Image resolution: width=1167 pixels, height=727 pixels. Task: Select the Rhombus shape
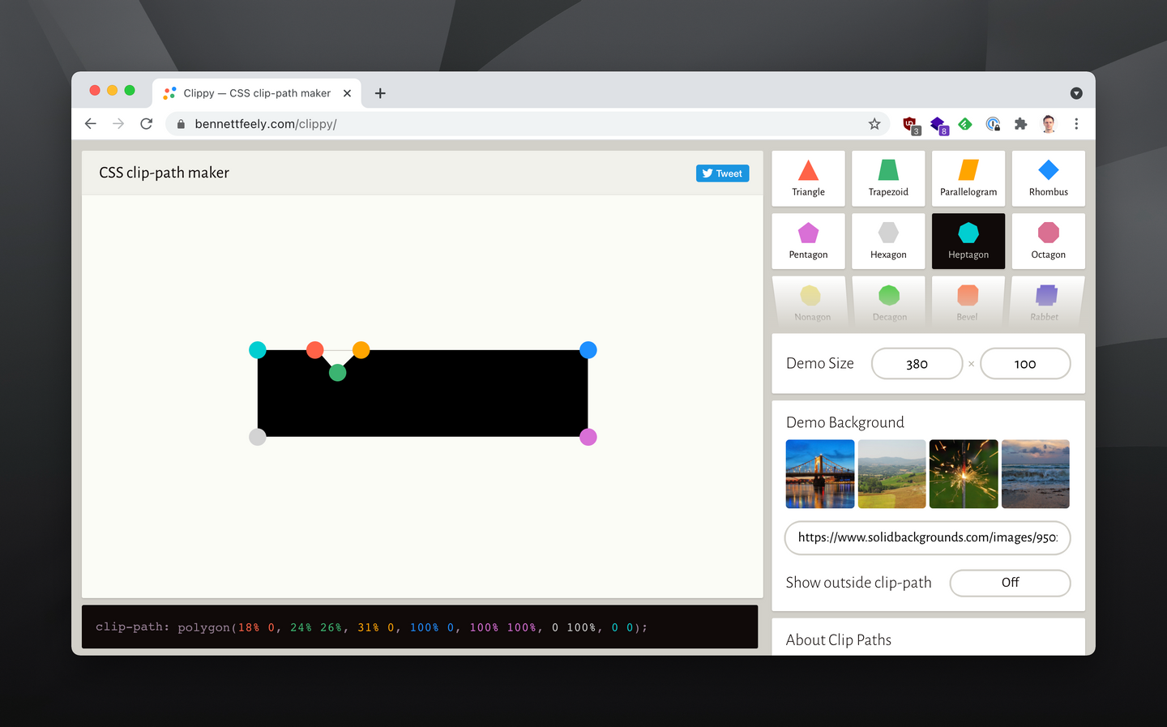click(x=1048, y=178)
